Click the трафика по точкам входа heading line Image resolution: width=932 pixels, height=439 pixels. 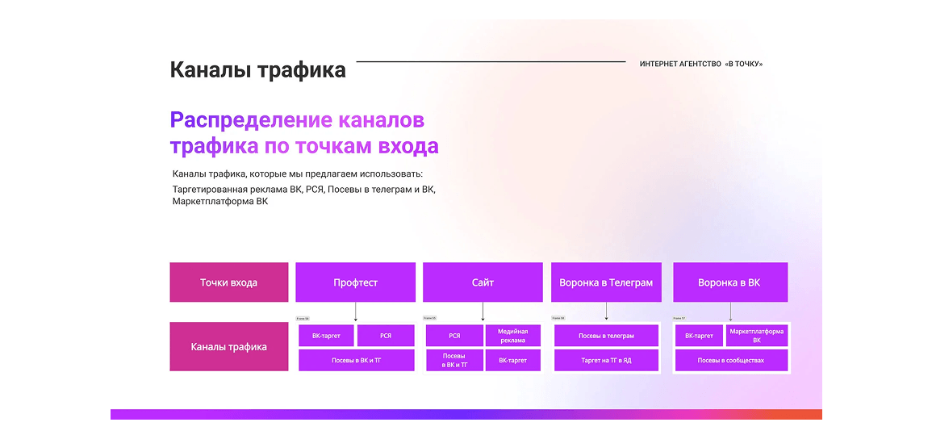[304, 146]
